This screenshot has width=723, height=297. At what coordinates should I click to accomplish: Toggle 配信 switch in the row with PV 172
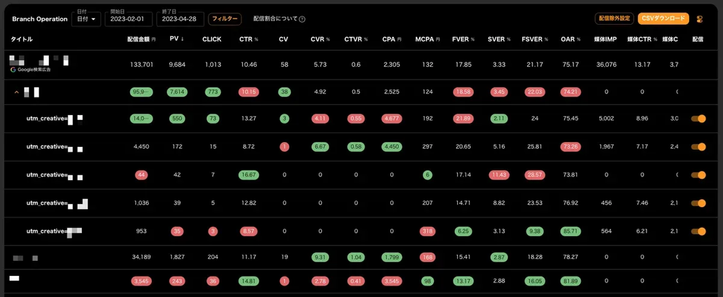point(698,147)
